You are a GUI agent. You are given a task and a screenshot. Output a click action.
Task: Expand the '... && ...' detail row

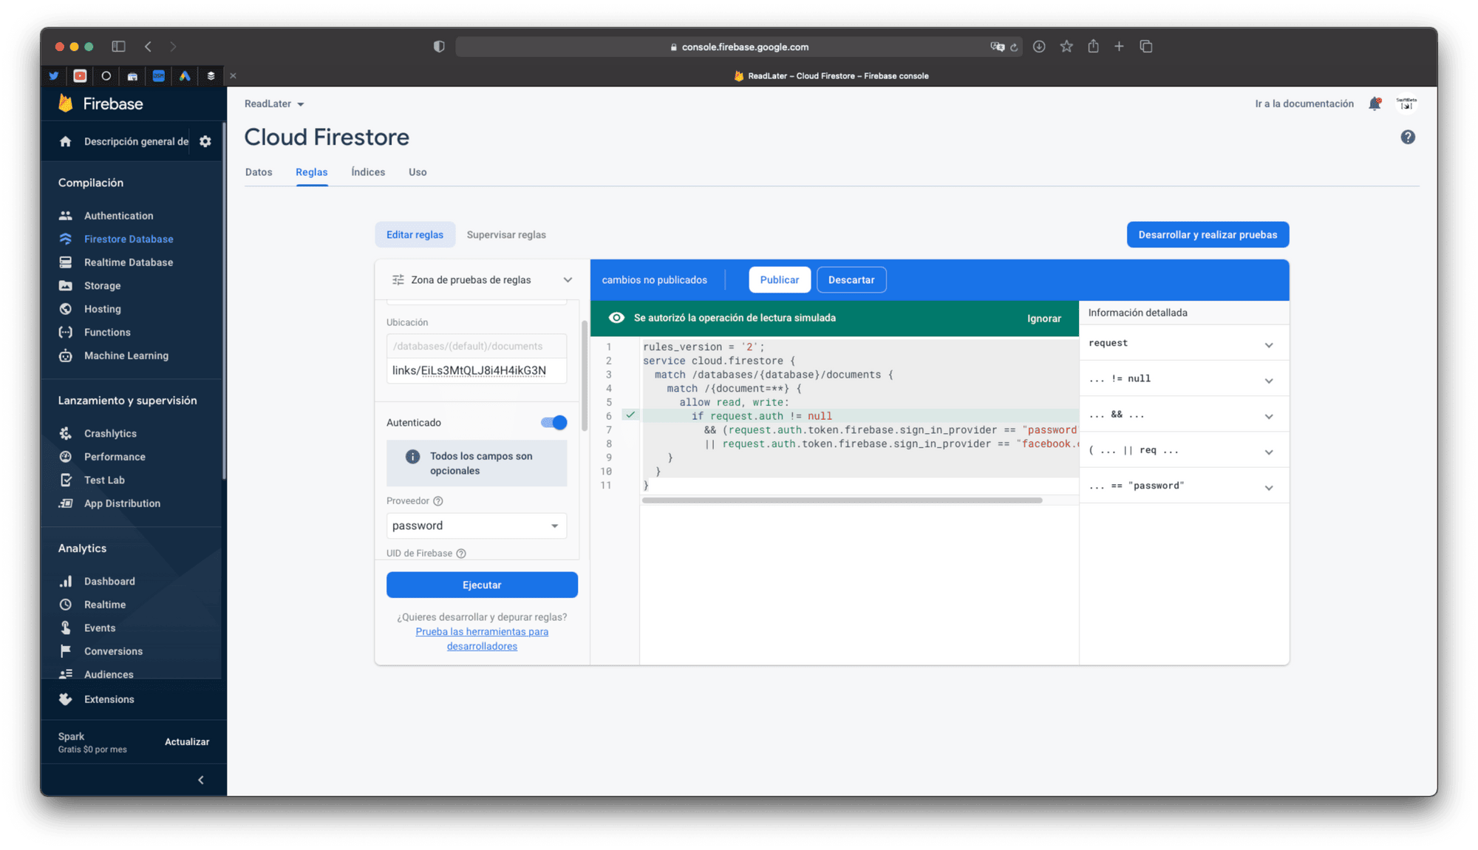[1183, 415]
